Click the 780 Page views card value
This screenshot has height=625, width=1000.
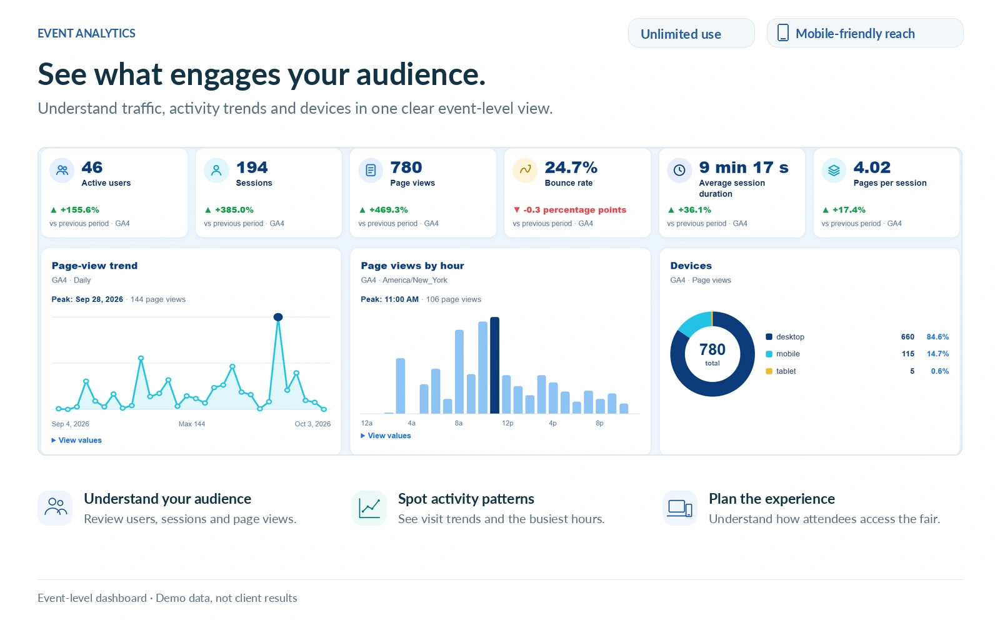point(406,167)
